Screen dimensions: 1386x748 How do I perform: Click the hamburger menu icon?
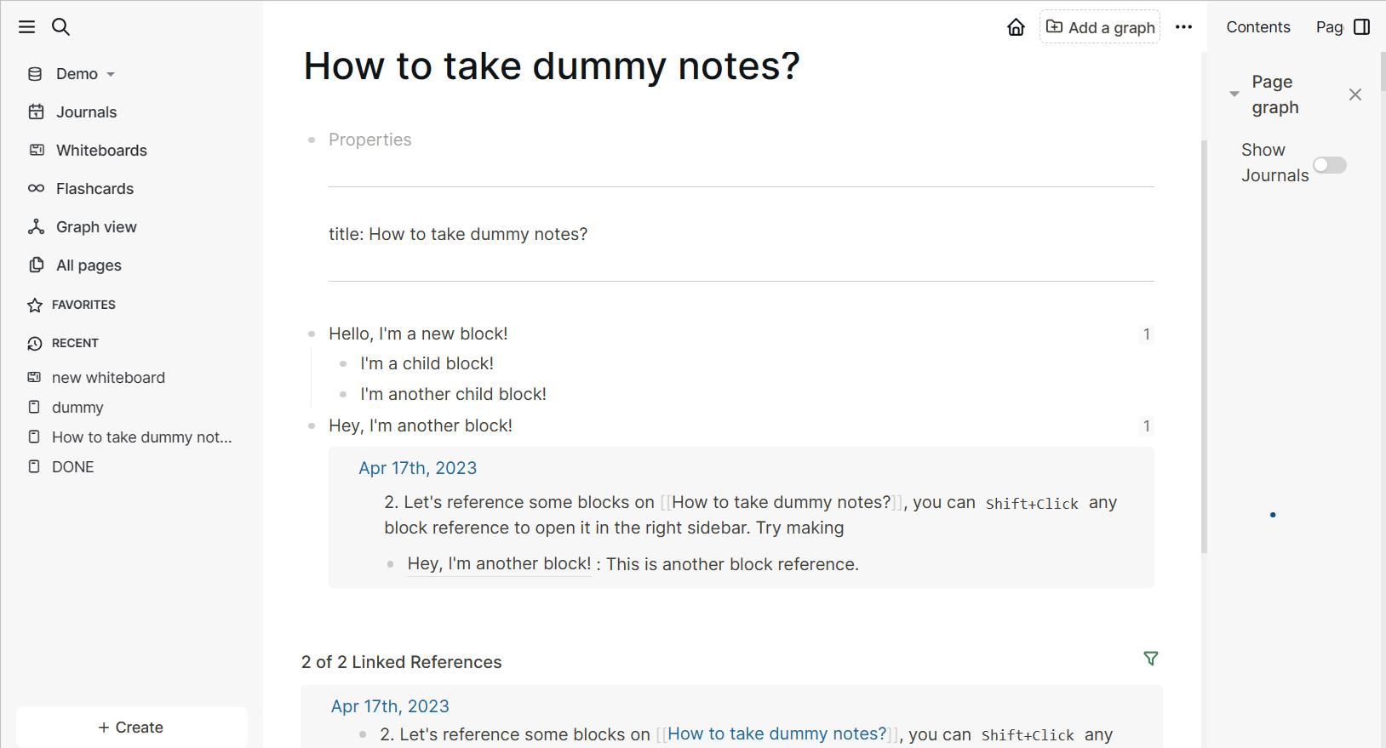27,27
